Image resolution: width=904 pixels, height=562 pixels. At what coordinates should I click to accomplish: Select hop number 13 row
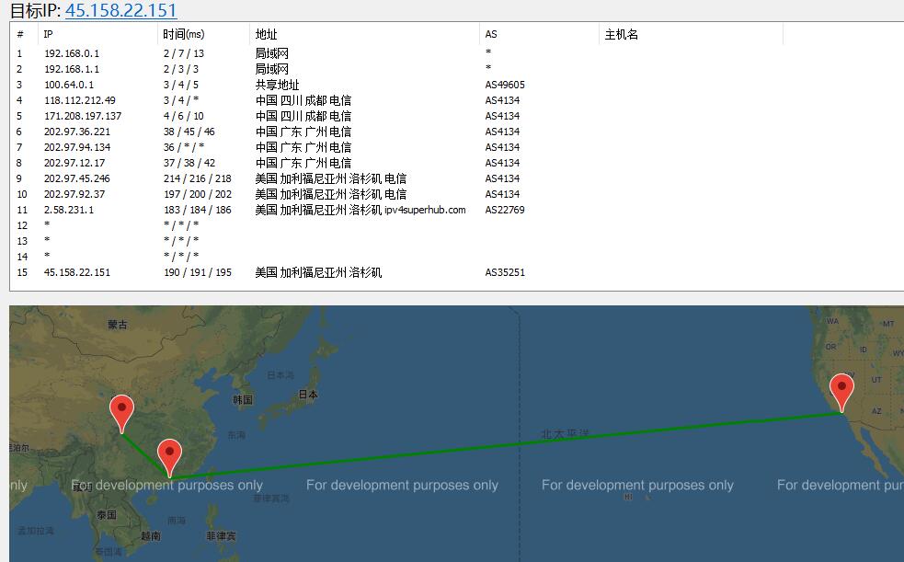(x=22, y=240)
